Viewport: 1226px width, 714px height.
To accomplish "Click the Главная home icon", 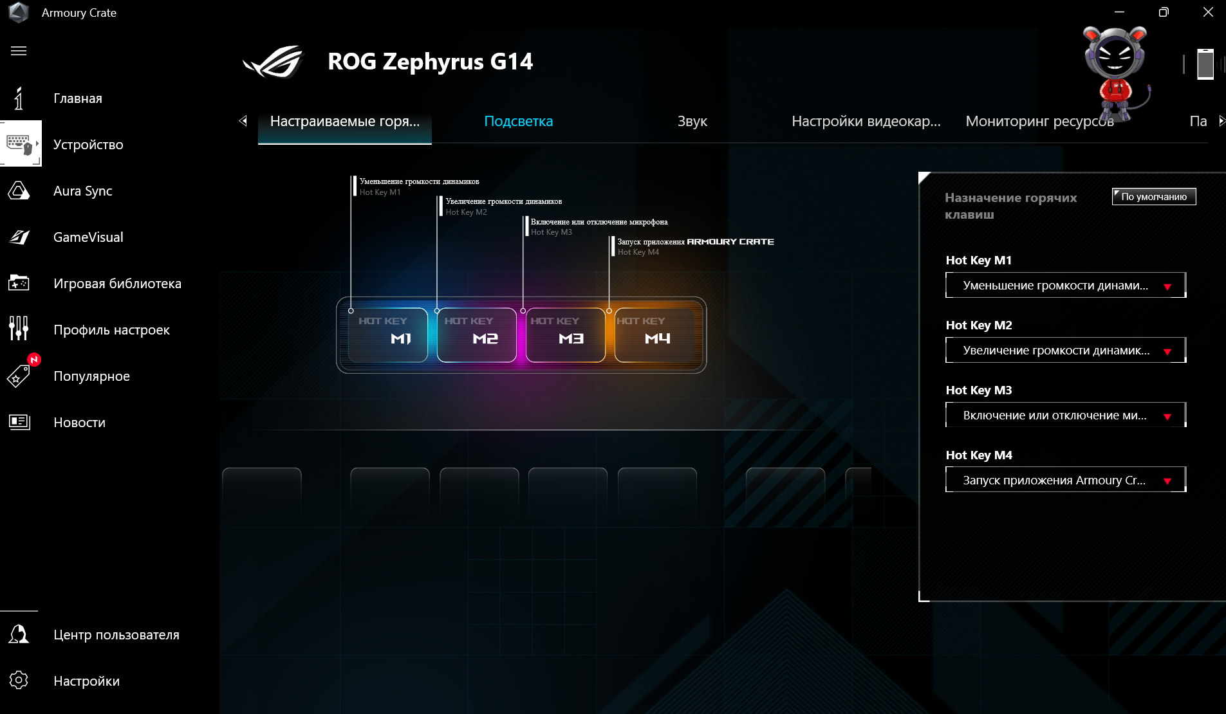I will (19, 98).
